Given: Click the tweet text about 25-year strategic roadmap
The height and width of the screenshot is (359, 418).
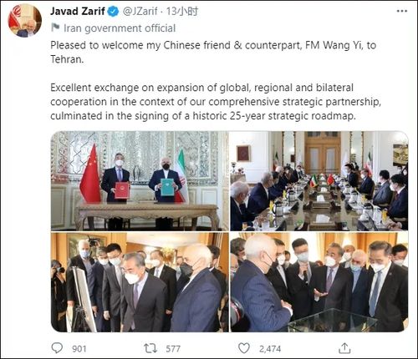Looking at the screenshot, I should (x=216, y=102).
